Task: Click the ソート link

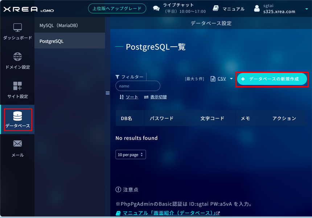Action: pos(132,97)
